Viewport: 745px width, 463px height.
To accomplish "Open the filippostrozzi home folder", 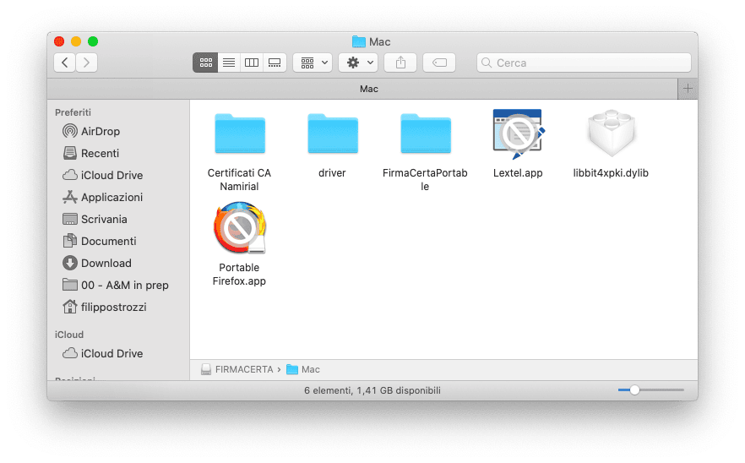I will click(105, 307).
